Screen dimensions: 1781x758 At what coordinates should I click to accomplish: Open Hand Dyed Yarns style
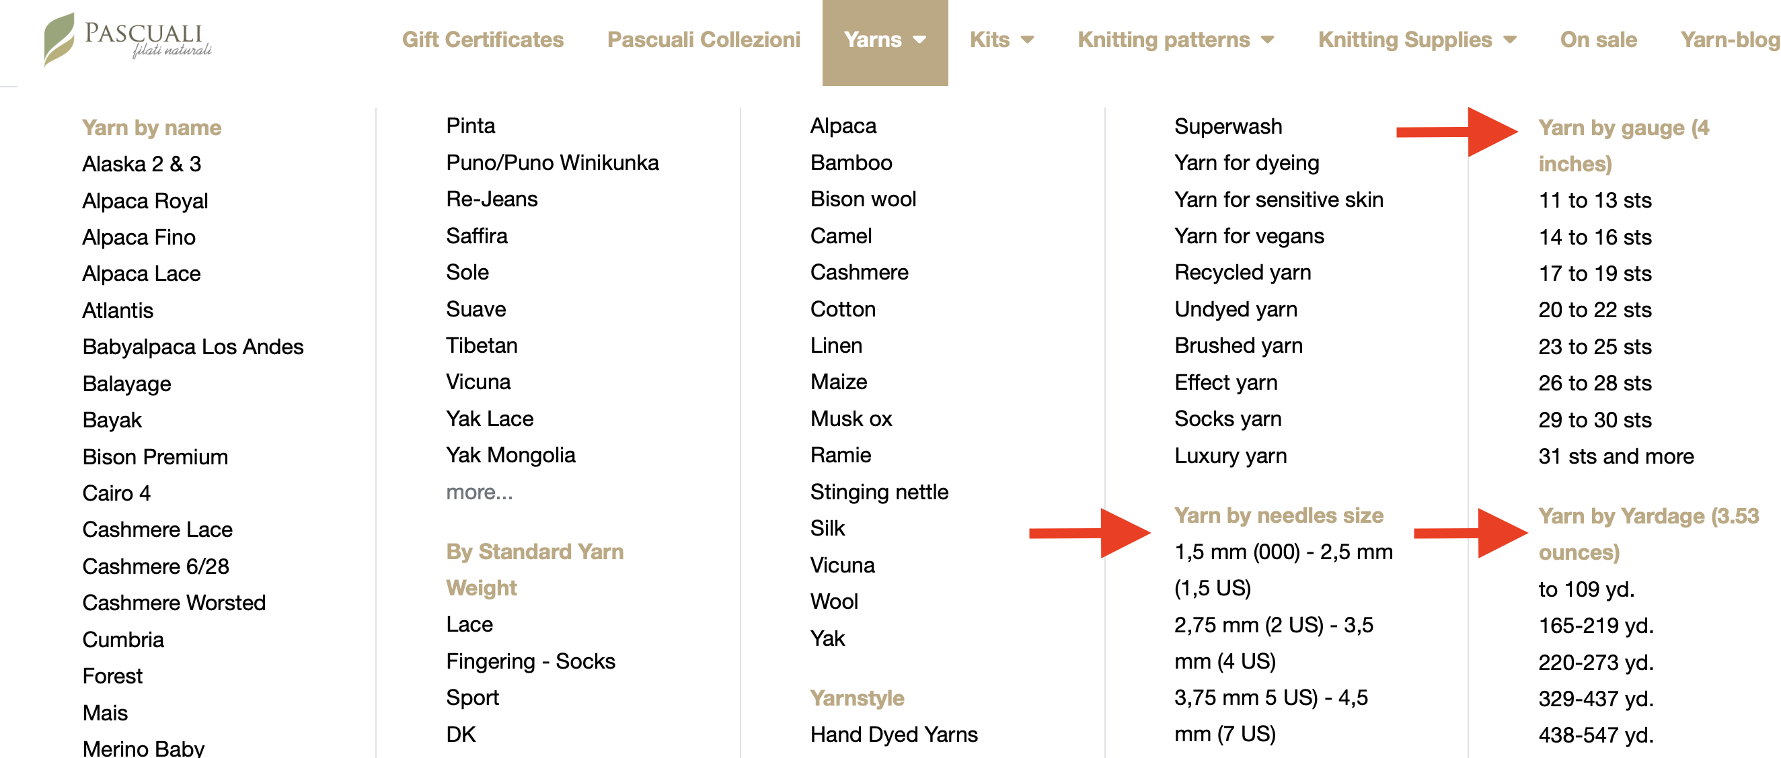click(x=893, y=734)
